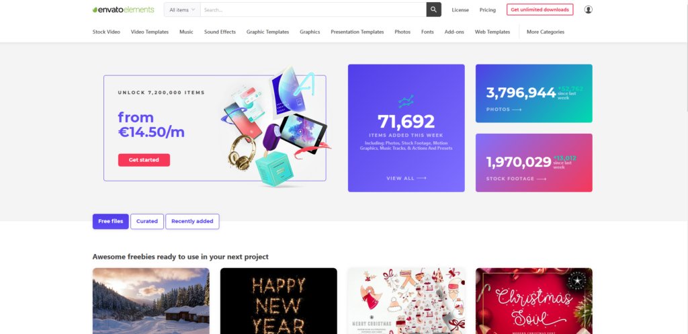Click PHOTOS arrow link in card

click(504, 110)
